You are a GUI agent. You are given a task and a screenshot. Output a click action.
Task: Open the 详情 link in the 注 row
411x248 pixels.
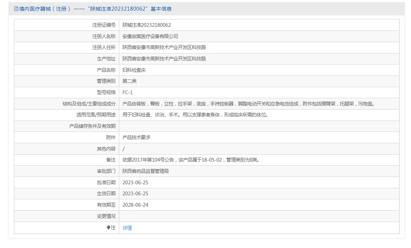point(127,228)
